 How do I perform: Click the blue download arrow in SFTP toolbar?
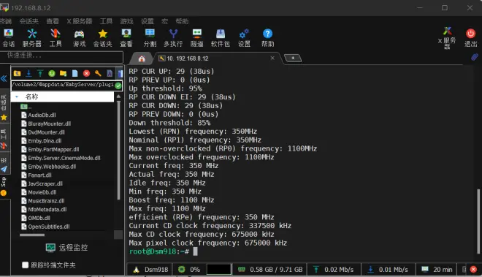28,73
